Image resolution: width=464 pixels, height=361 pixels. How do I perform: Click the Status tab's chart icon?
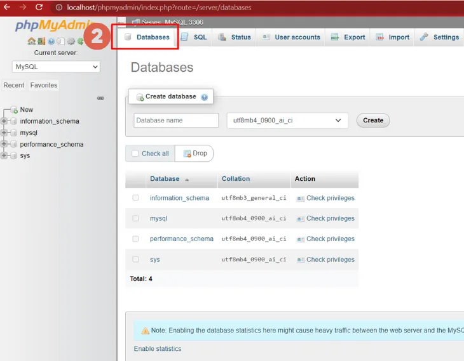pyautogui.click(x=222, y=37)
